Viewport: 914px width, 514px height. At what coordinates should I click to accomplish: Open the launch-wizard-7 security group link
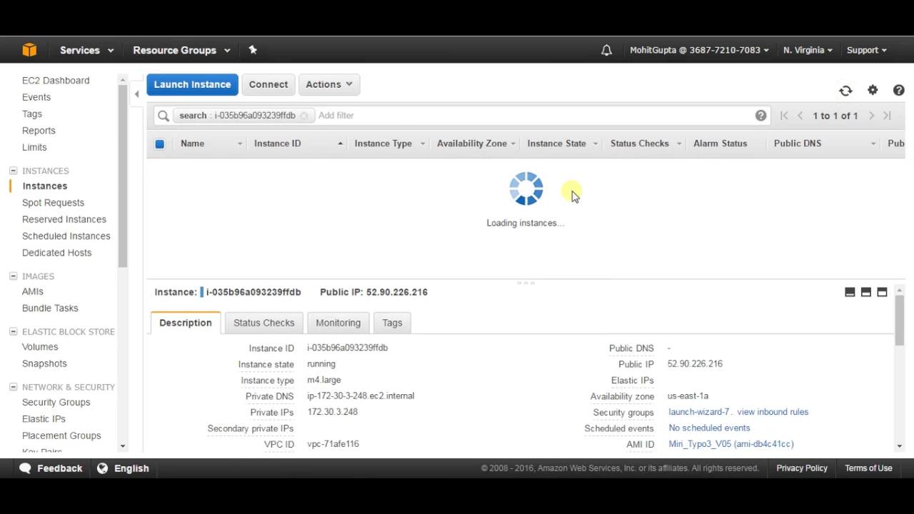coord(699,412)
